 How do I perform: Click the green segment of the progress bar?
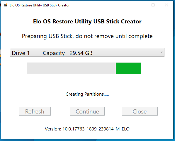pyautogui.click(x=128, y=68)
